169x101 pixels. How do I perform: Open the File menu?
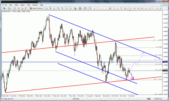pos(6,5)
